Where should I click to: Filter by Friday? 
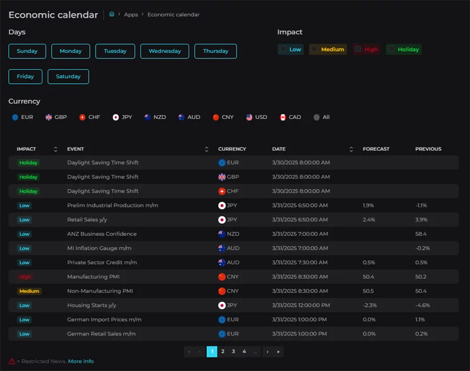[x=26, y=77]
